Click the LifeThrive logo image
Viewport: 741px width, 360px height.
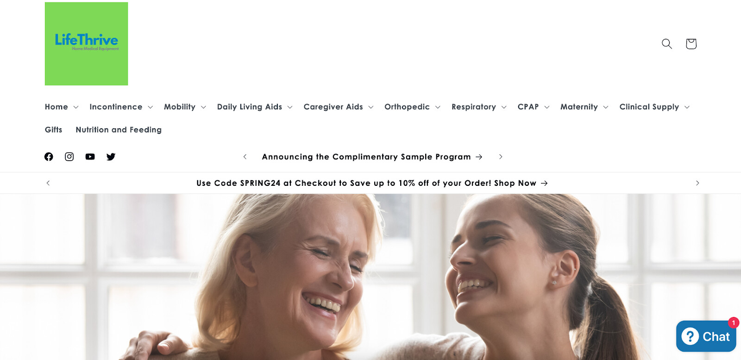click(x=87, y=44)
